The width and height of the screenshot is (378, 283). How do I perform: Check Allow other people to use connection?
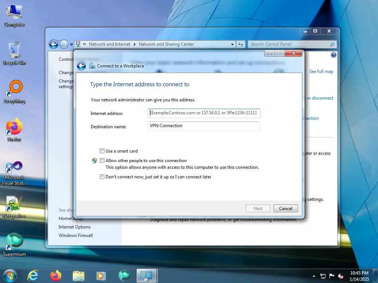[102, 161]
